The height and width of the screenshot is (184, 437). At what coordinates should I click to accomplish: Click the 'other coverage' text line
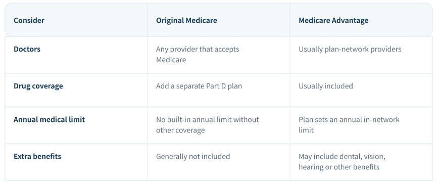pos(180,130)
